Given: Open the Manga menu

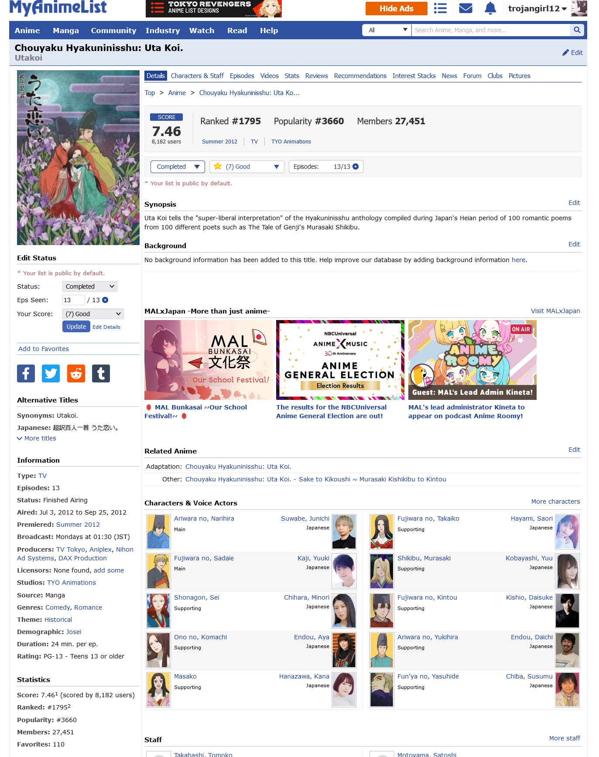Looking at the screenshot, I should pyautogui.click(x=66, y=31).
